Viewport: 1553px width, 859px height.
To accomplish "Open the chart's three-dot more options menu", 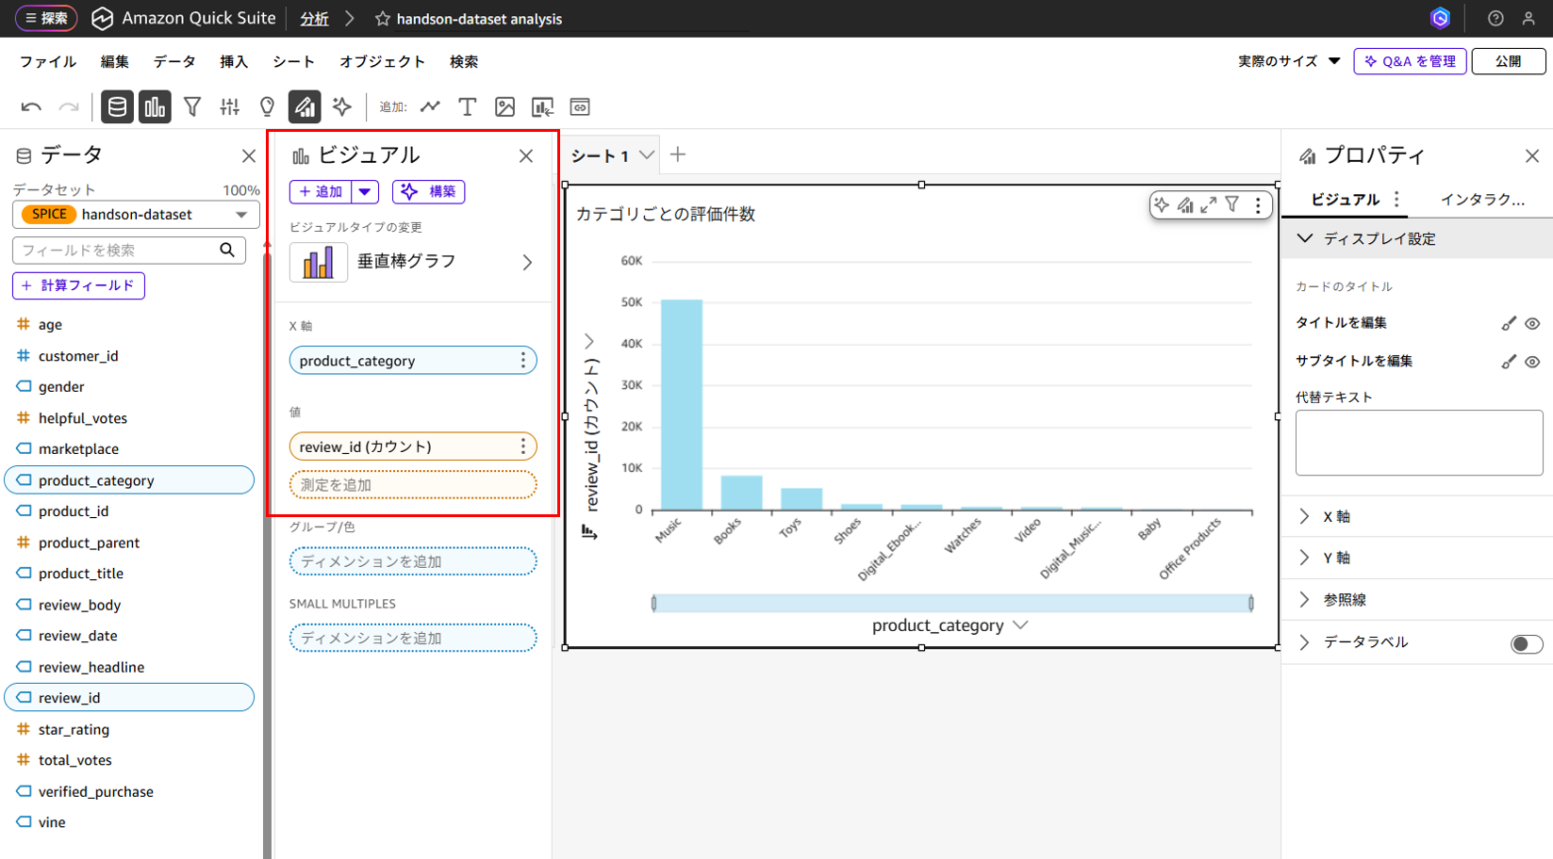I will pos(1258,205).
